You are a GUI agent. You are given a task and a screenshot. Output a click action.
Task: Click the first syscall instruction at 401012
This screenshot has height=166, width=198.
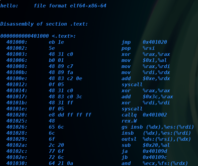[x=132, y=85]
